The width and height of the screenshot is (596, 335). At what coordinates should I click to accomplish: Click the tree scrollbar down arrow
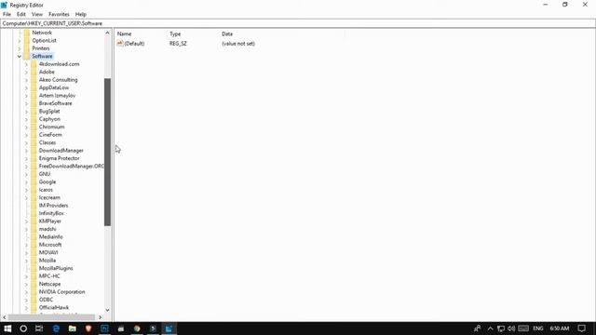(x=107, y=310)
